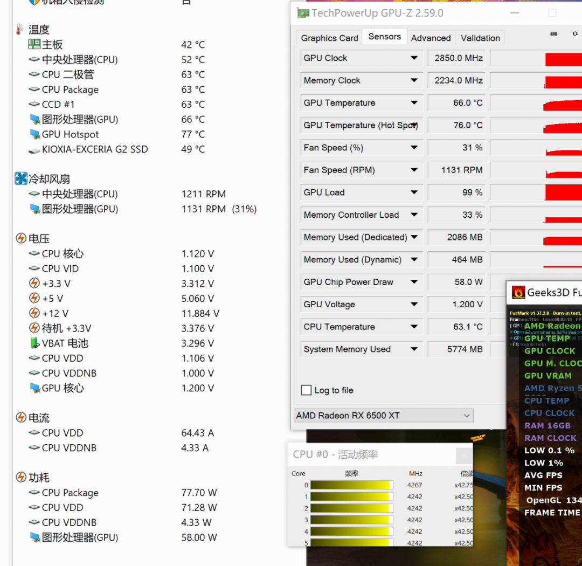The height and width of the screenshot is (566, 582).
Task: Open the Validation tab
Action: [x=480, y=38]
